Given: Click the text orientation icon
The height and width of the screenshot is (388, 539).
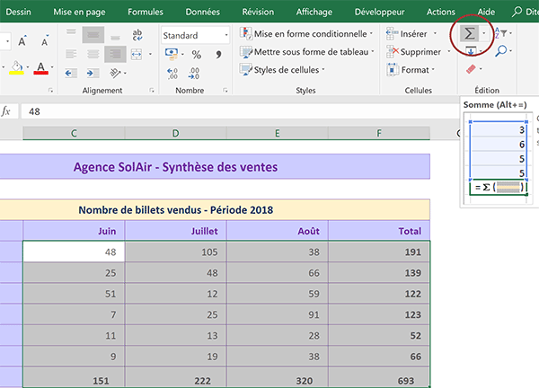Looking at the screenshot, I should 115,73.
